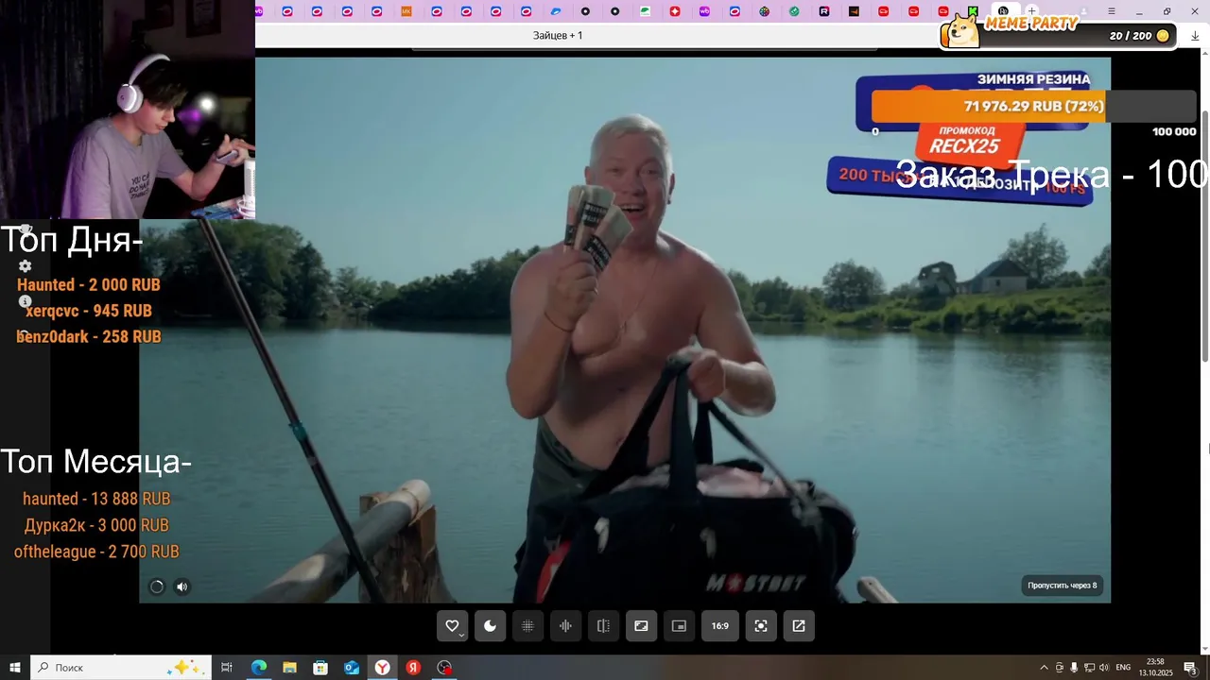Click 'Дурка2к - 3 000 RUB' entry
Screen dimensions: 1210x680
click(x=96, y=525)
